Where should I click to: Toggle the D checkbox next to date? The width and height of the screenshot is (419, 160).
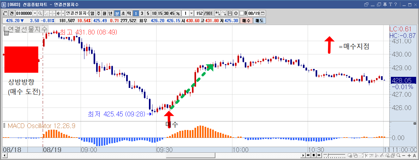242,13
